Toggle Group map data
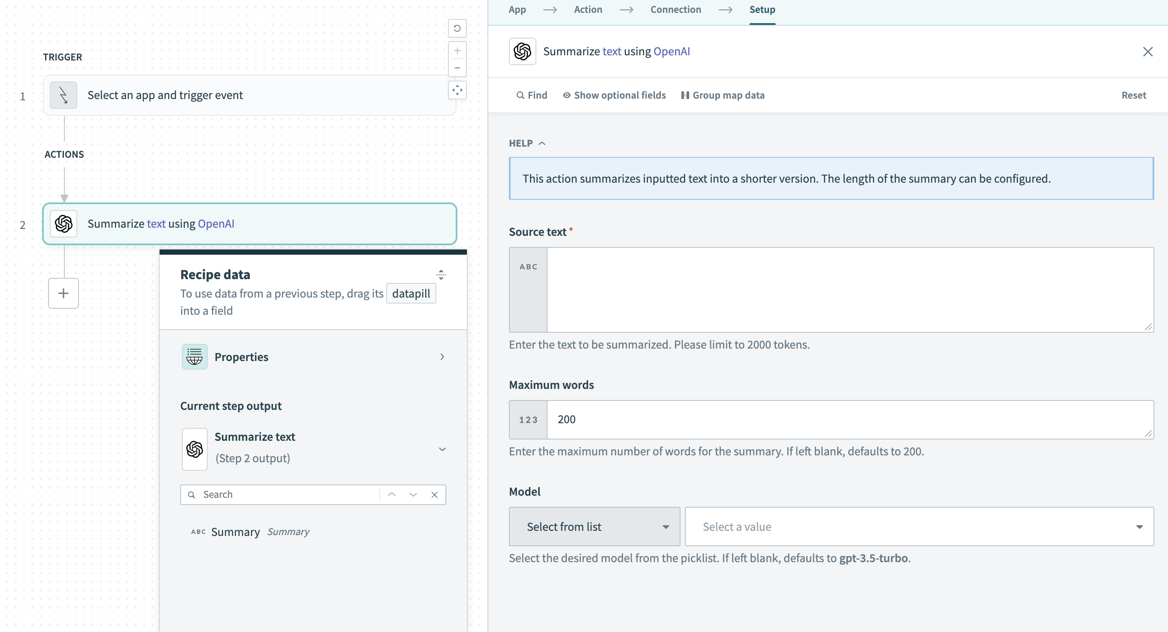This screenshot has width=1168, height=632. (722, 95)
